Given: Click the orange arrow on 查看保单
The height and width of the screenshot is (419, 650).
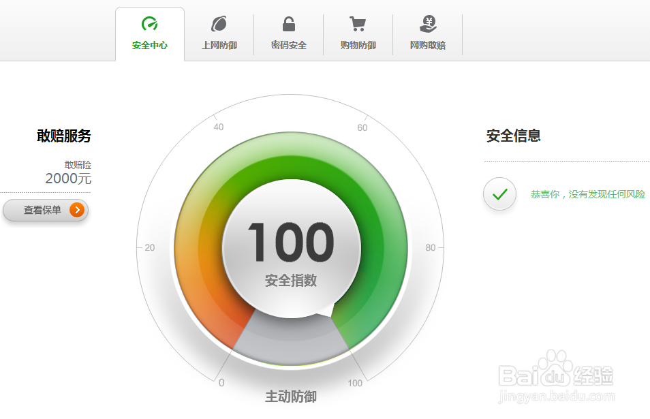Looking at the screenshot, I should click(x=77, y=210).
